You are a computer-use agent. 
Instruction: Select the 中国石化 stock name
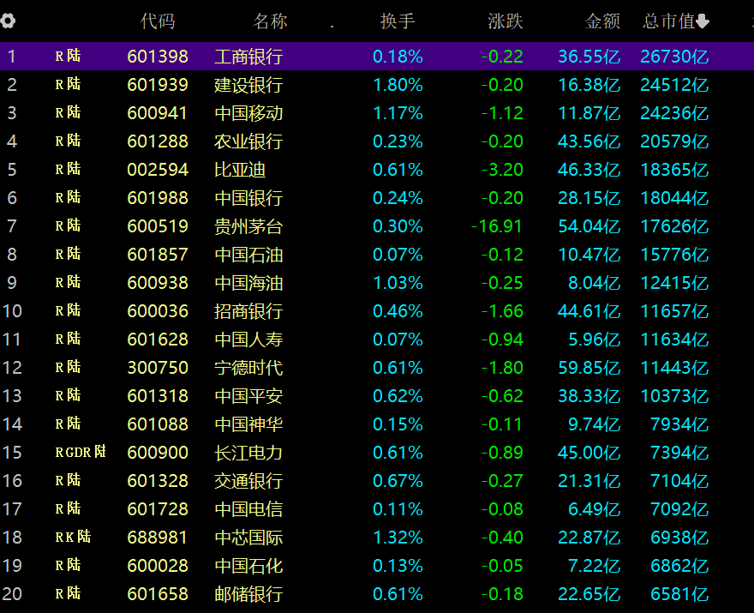point(248,566)
